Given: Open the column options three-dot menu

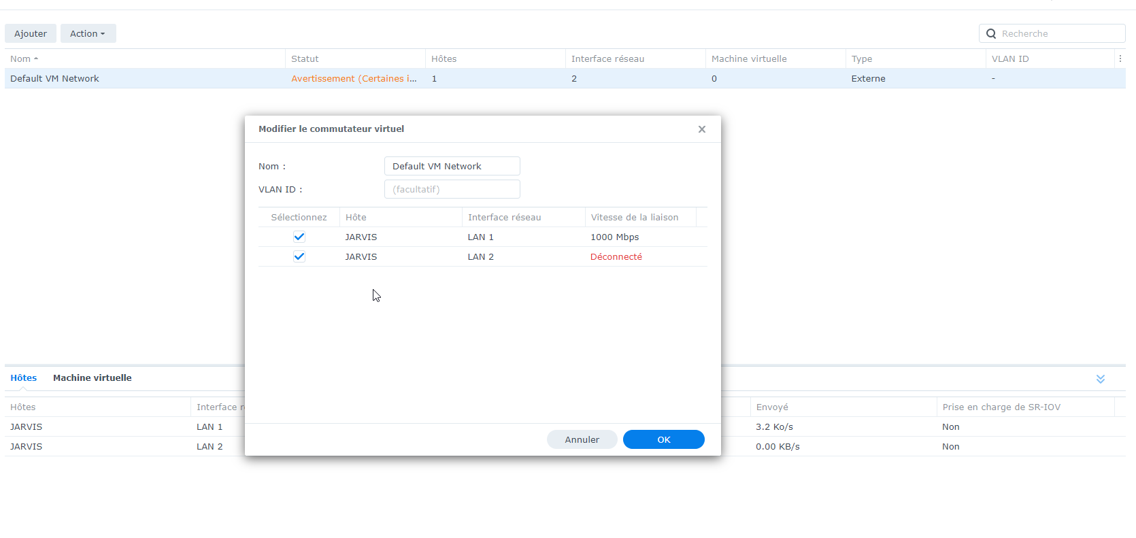Looking at the screenshot, I should click(x=1120, y=59).
